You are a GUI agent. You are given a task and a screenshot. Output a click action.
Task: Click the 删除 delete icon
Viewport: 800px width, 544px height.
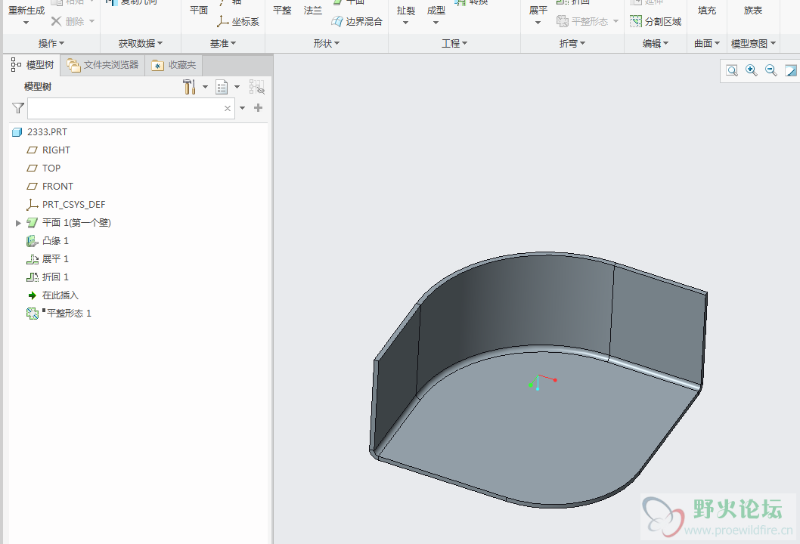56,21
